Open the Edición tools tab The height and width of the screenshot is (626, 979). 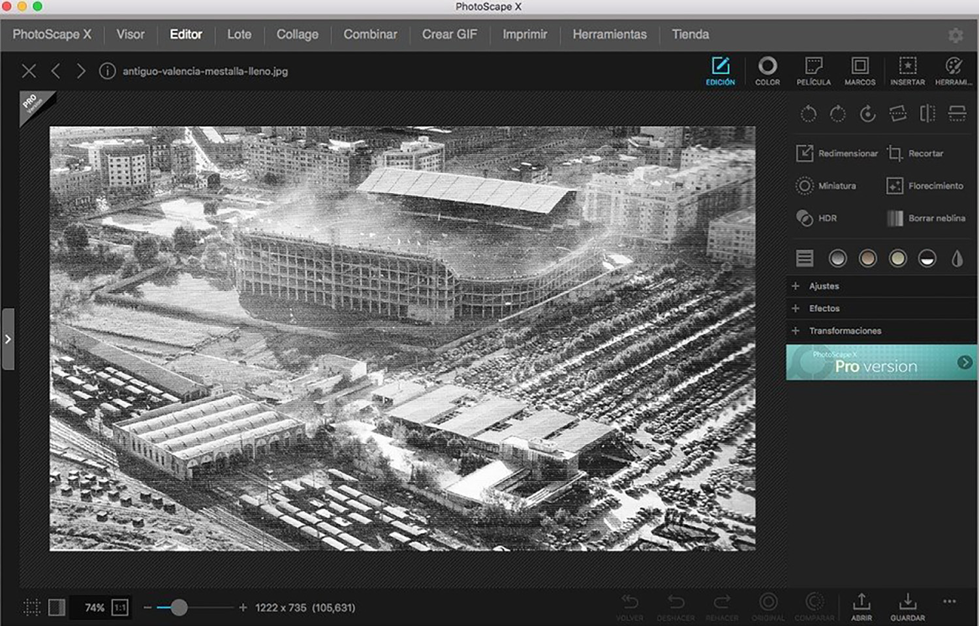point(720,71)
